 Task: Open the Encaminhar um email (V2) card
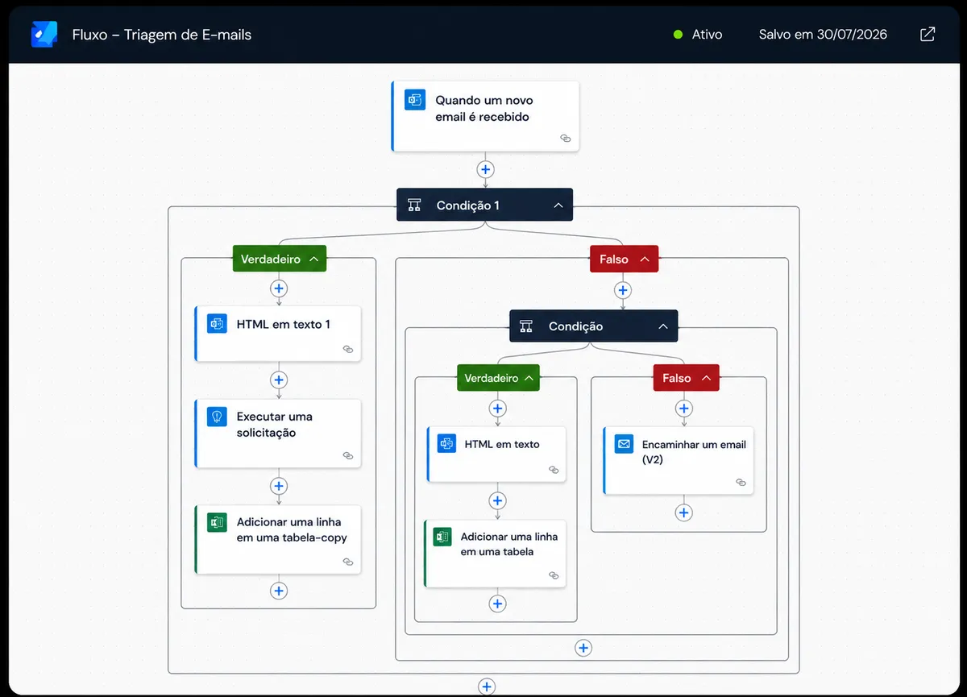click(x=679, y=460)
